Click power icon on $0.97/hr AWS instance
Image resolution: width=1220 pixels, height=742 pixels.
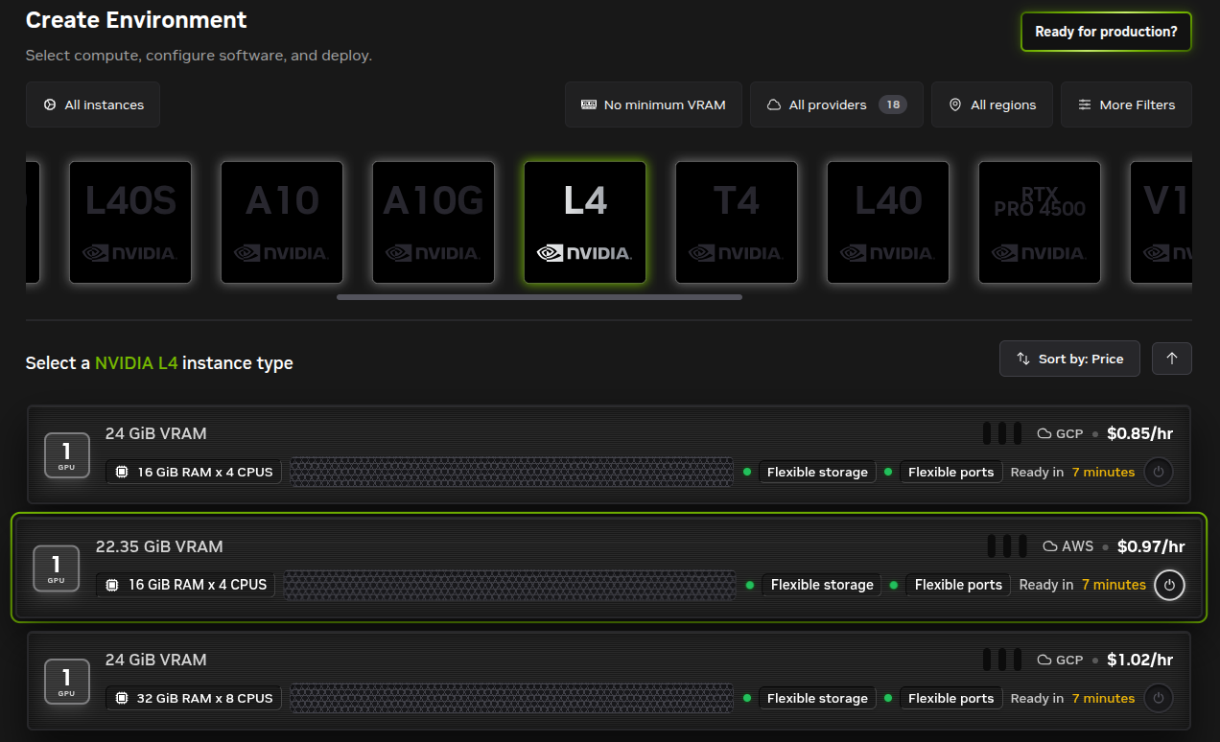click(x=1169, y=585)
